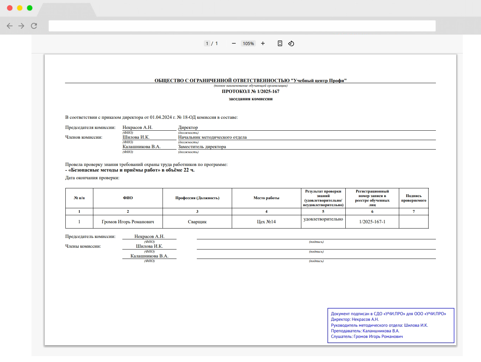The width and height of the screenshot is (481, 362).
Task: Click the blue digital signature stamp box
Action: click(390, 325)
